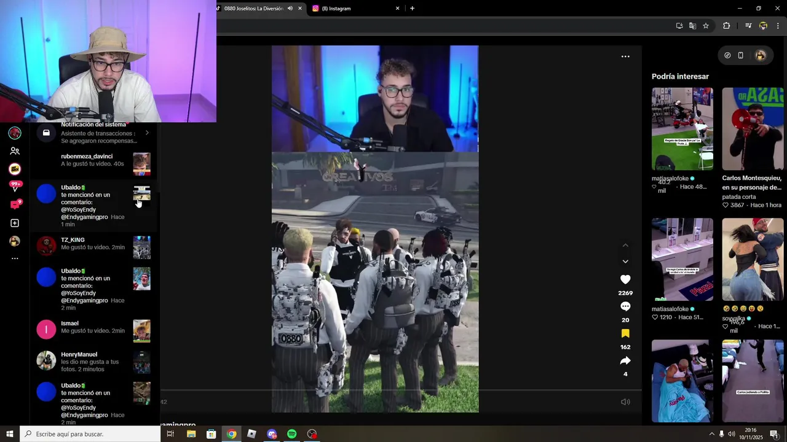Open the activity inbox with 99+ badge
The image size is (787, 442).
[x=15, y=187]
